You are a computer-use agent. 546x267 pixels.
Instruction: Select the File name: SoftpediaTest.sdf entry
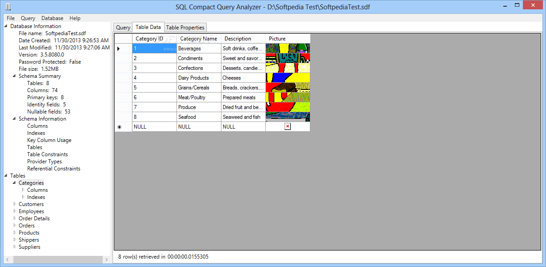pyautogui.click(x=52, y=33)
